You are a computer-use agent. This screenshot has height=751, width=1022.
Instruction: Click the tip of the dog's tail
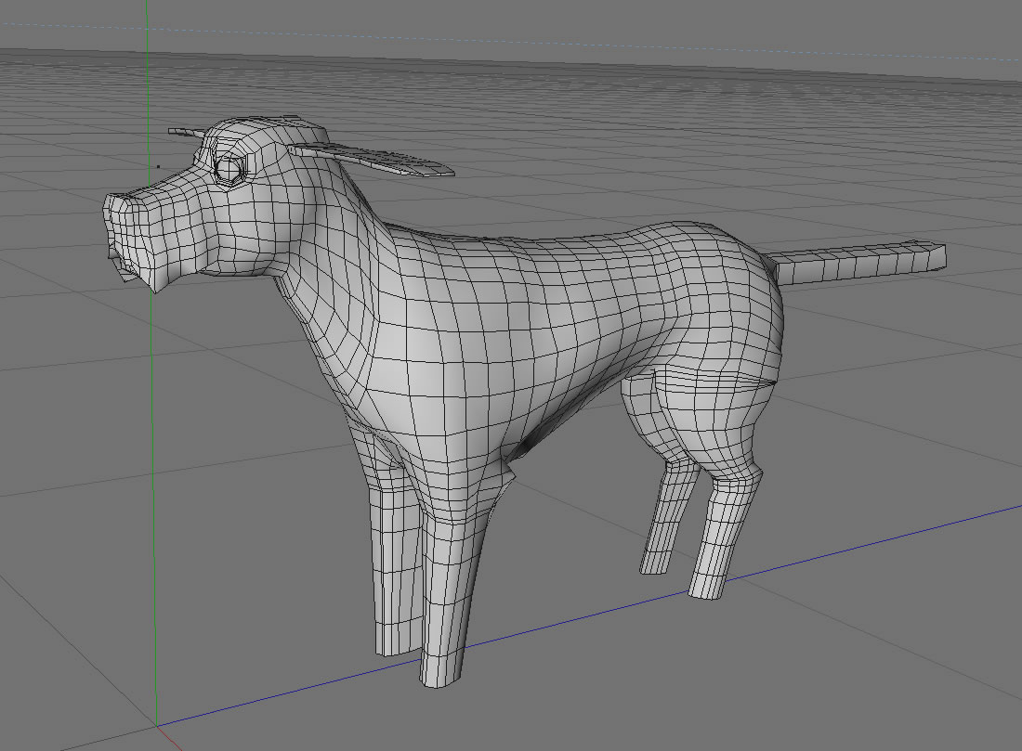click(x=936, y=254)
